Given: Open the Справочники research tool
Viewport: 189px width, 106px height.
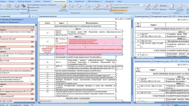Looking at the screenshot, I should pos(9,7).
